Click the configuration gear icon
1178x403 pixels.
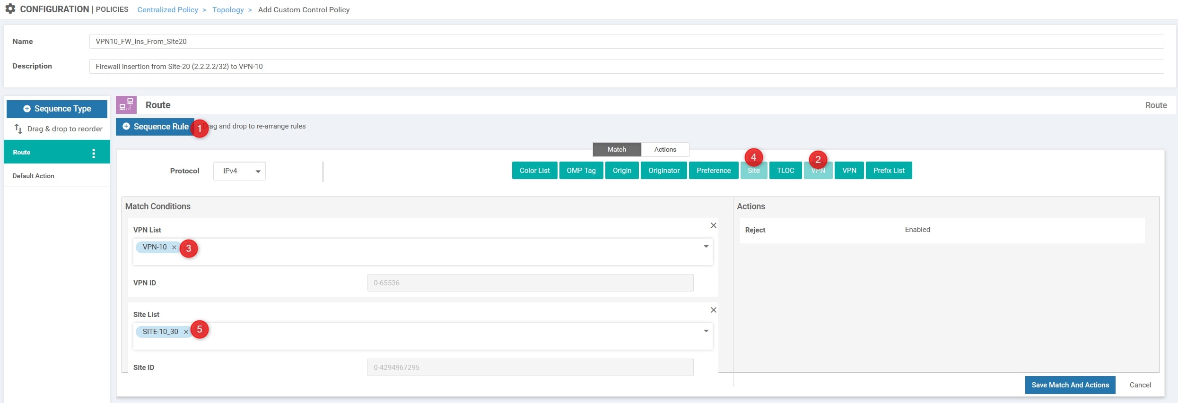(10, 9)
